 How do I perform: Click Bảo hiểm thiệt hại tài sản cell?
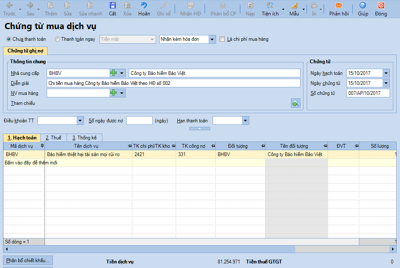(x=88, y=154)
